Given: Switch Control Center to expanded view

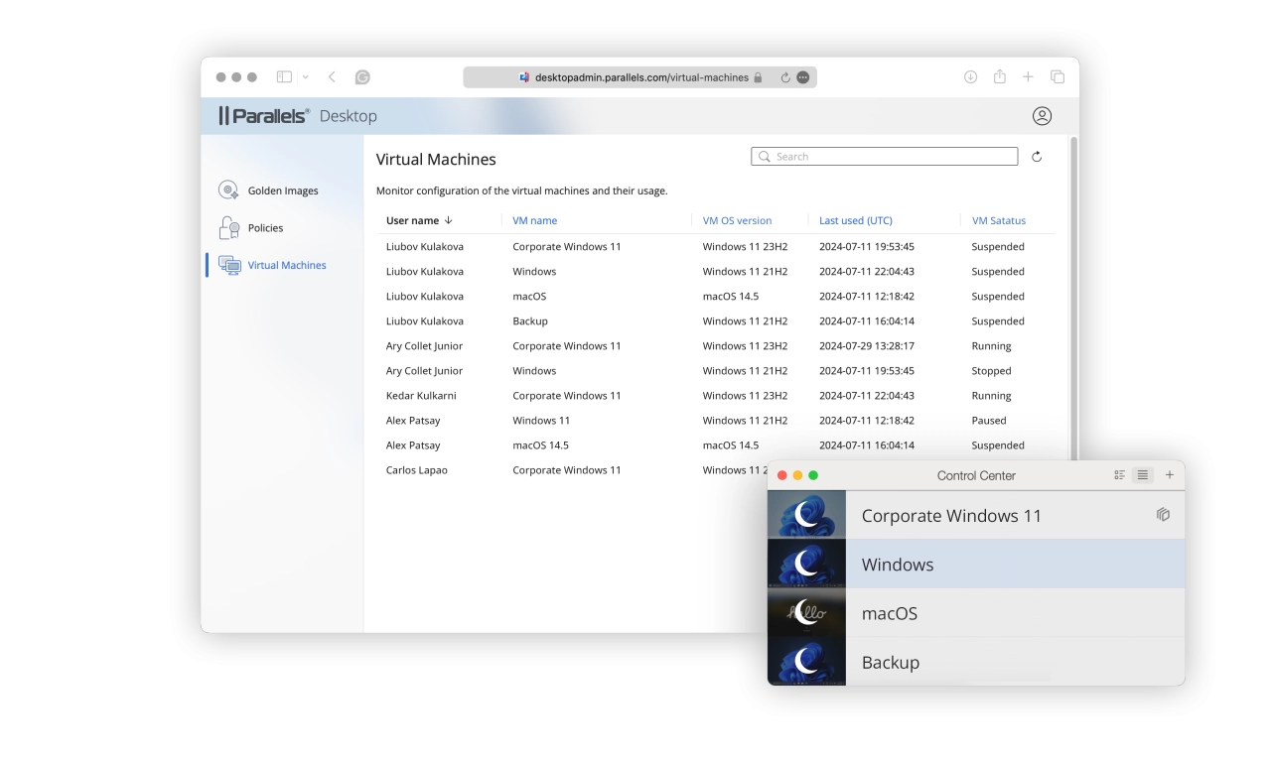Looking at the screenshot, I should (1119, 475).
